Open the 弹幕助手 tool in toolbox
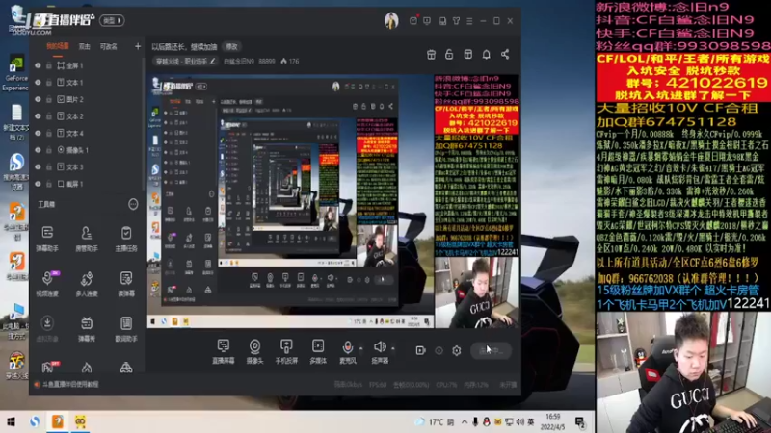This screenshot has height=433, width=771. [x=47, y=239]
